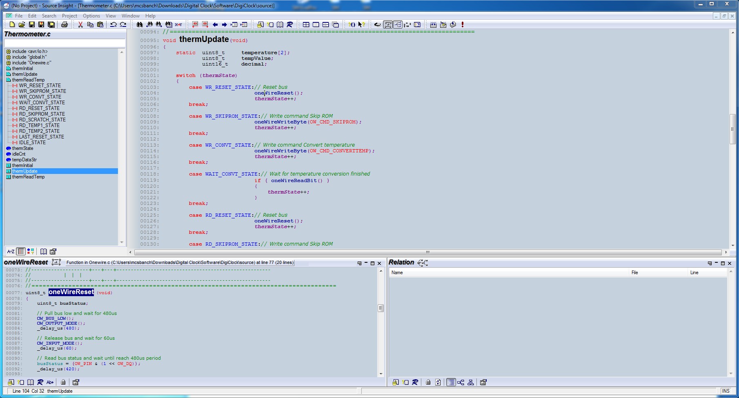Click the Help Mode pointer question icon

(x=361, y=24)
